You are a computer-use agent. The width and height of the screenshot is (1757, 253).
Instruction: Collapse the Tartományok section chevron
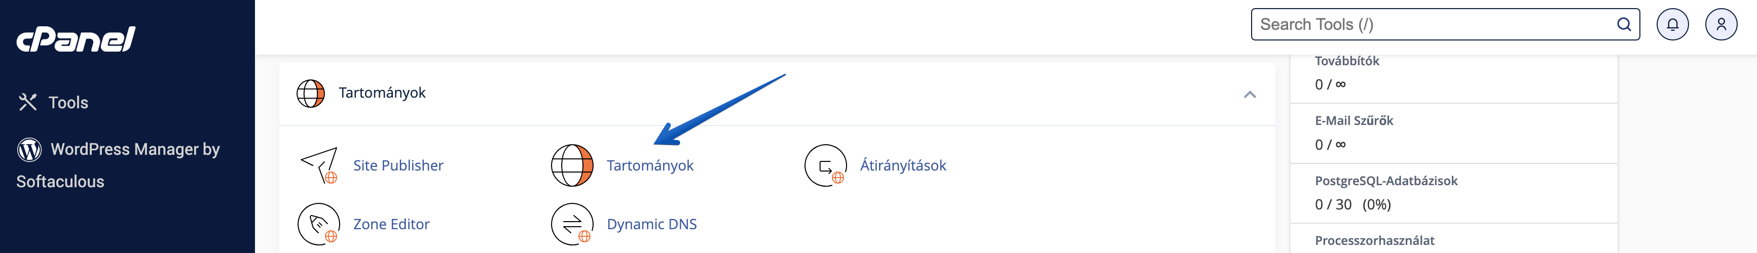coord(1250,94)
